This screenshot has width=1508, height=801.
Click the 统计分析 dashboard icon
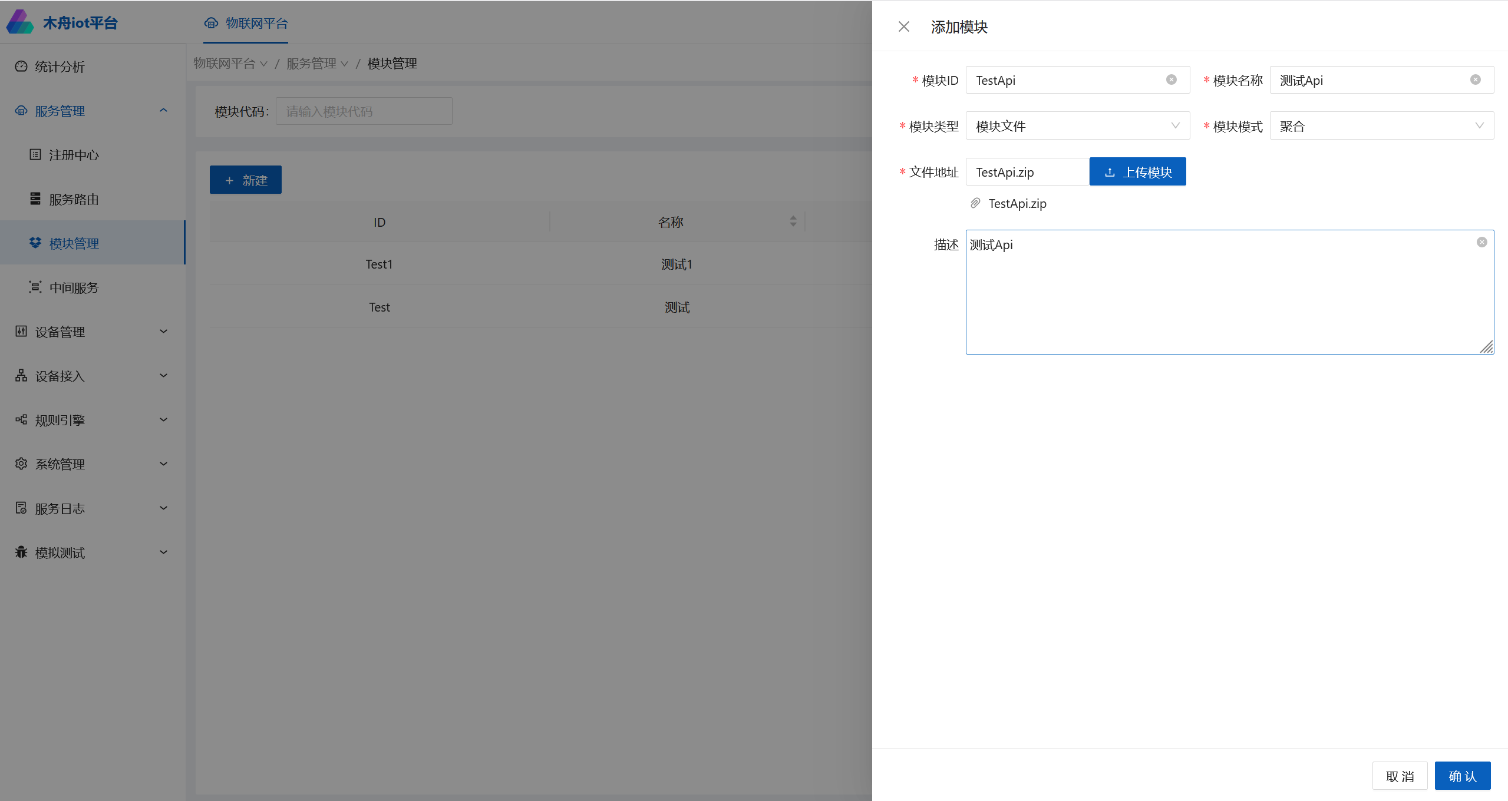point(21,67)
